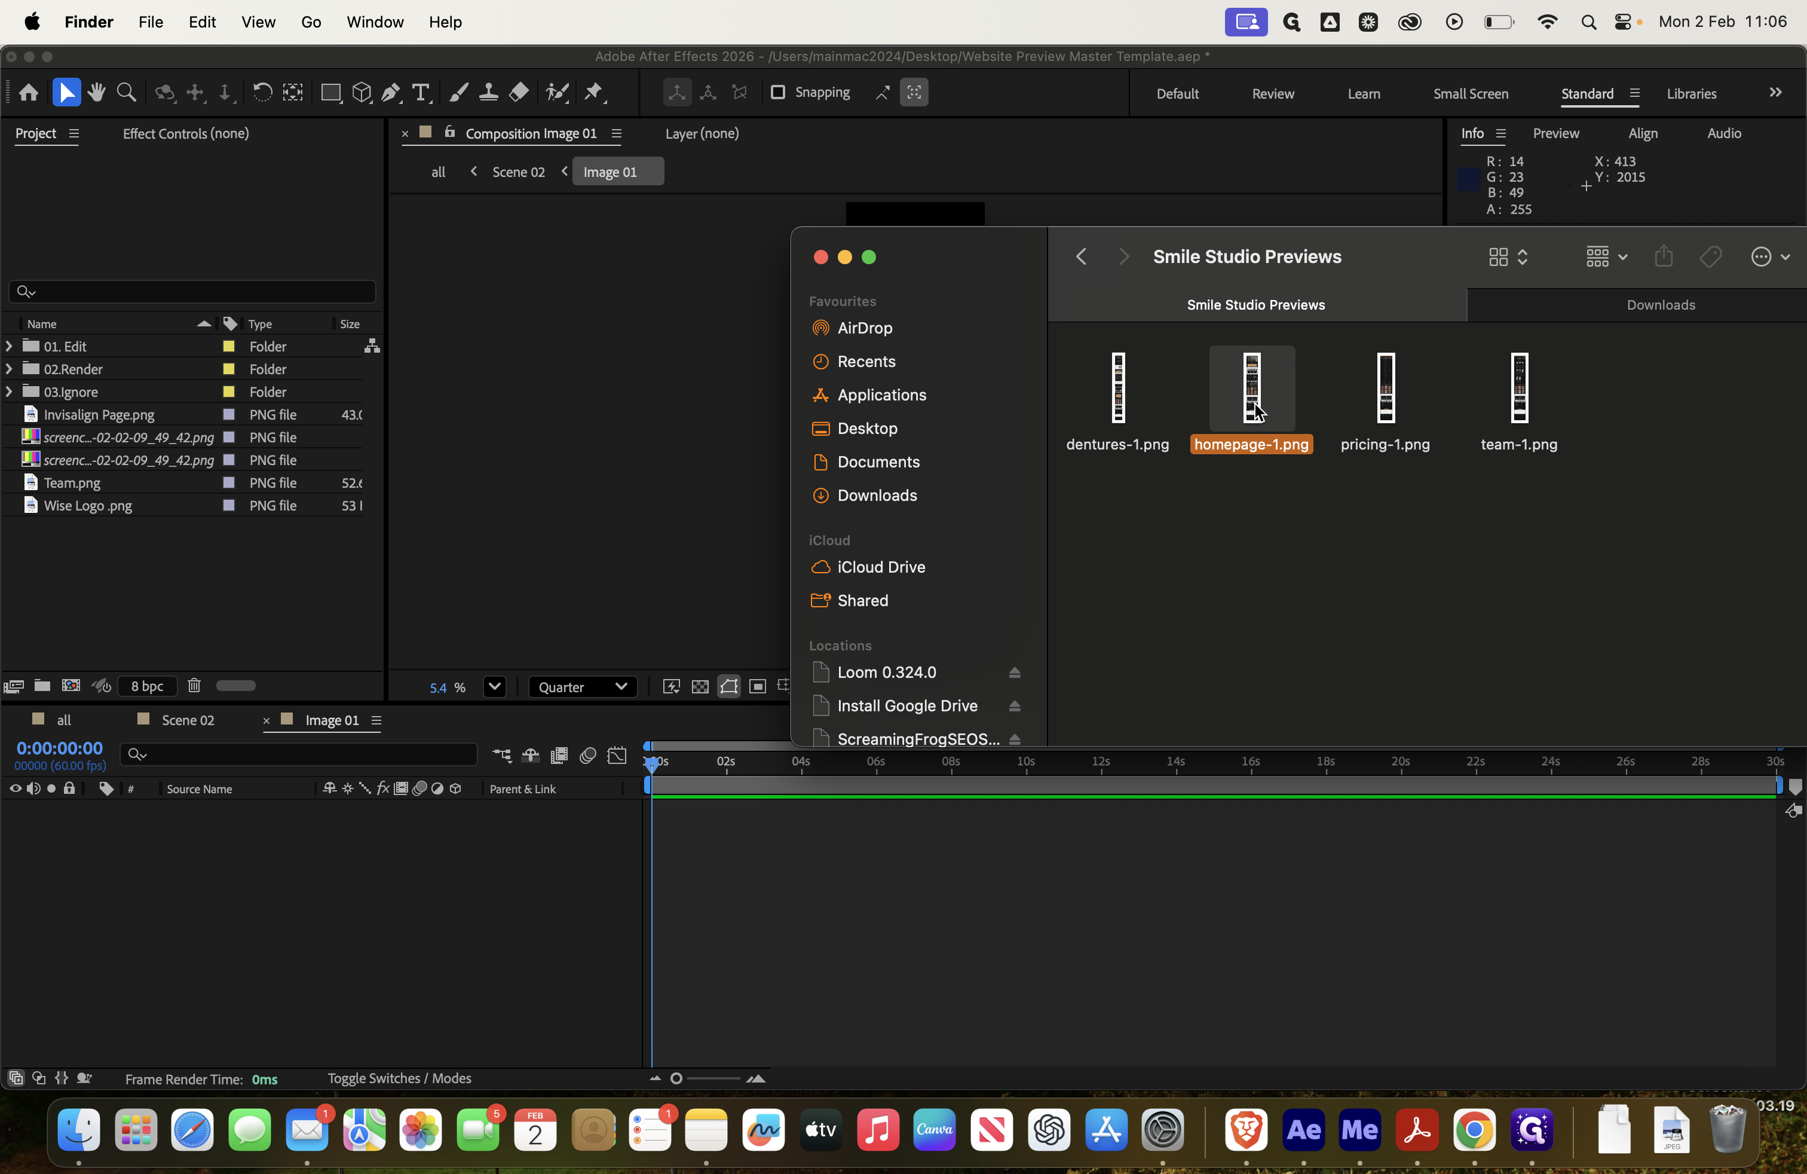Select the Hand tool
Image resolution: width=1807 pixels, height=1174 pixels.
tap(96, 93)
